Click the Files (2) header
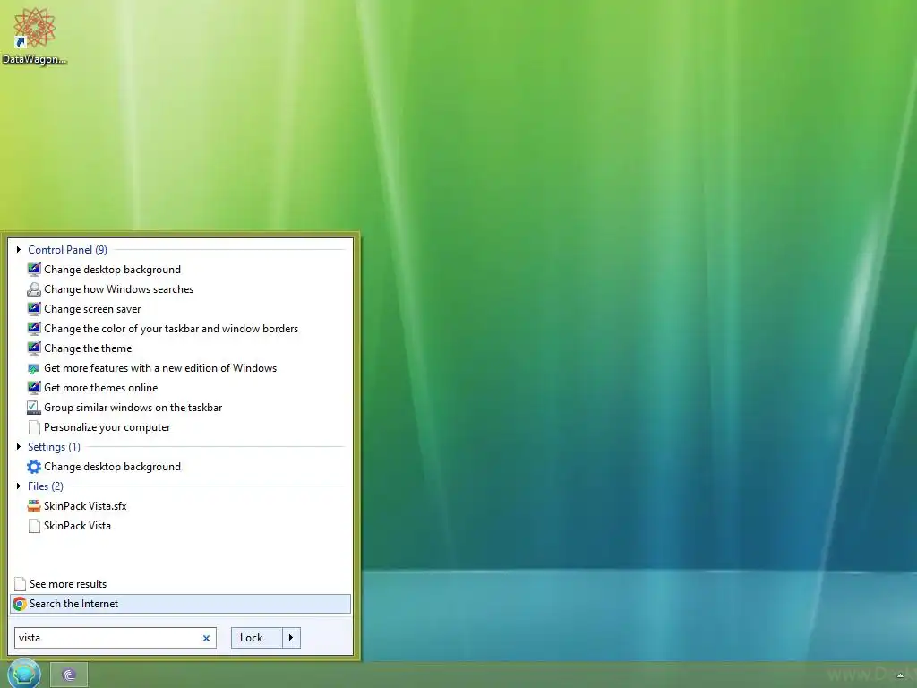917x688 pixels. (x=45, y=486)
